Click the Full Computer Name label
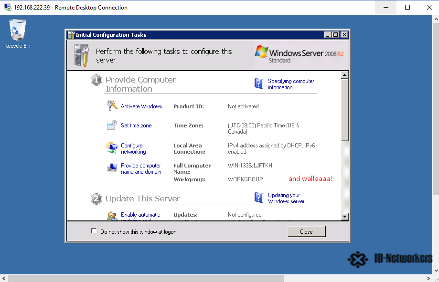This screenshot has width=439, height=282. 192,169
